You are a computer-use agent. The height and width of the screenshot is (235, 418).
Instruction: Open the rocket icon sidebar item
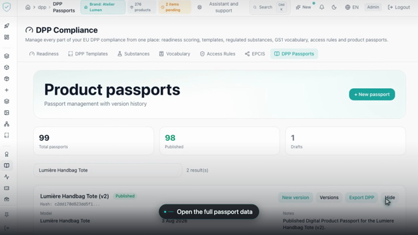pos(7,26)
